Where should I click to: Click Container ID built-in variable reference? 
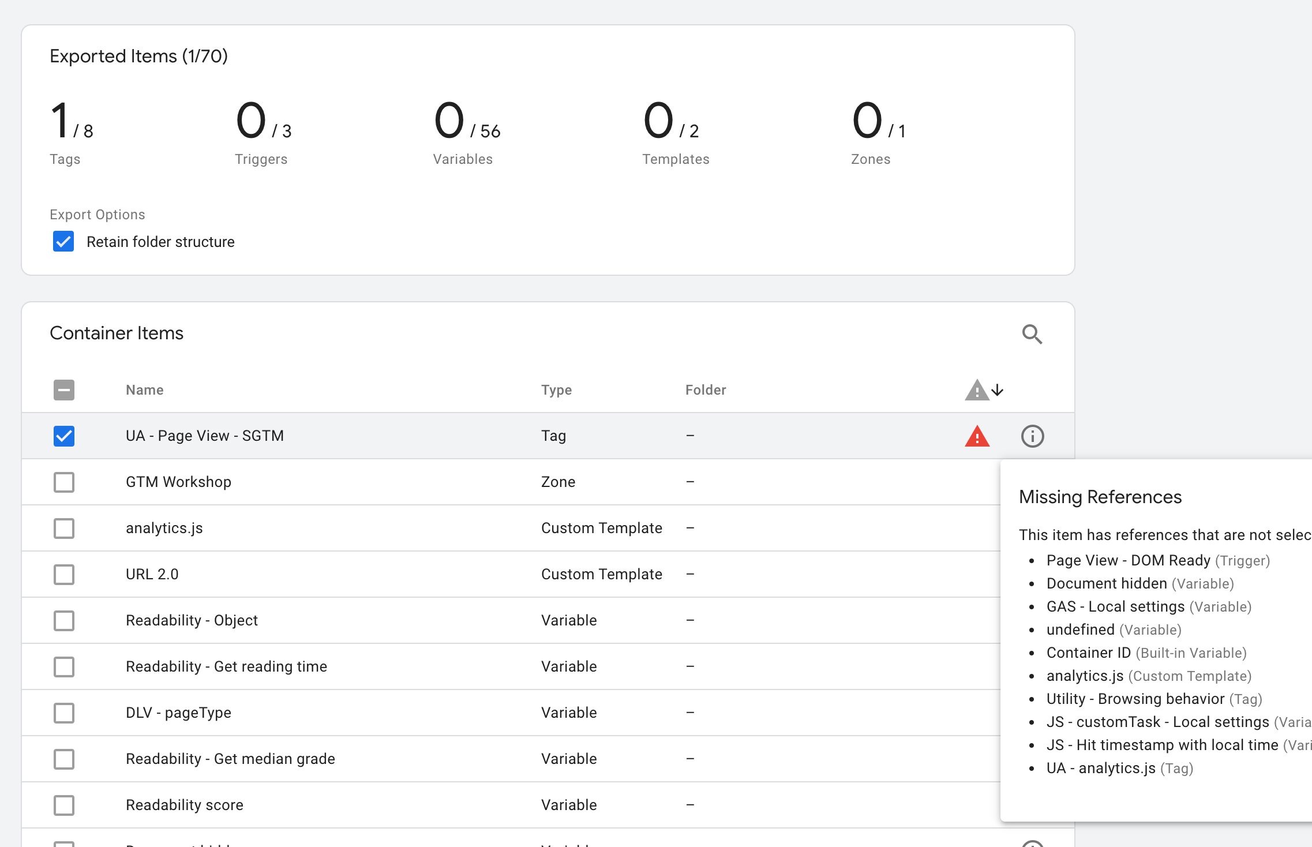click(1146, 653)
